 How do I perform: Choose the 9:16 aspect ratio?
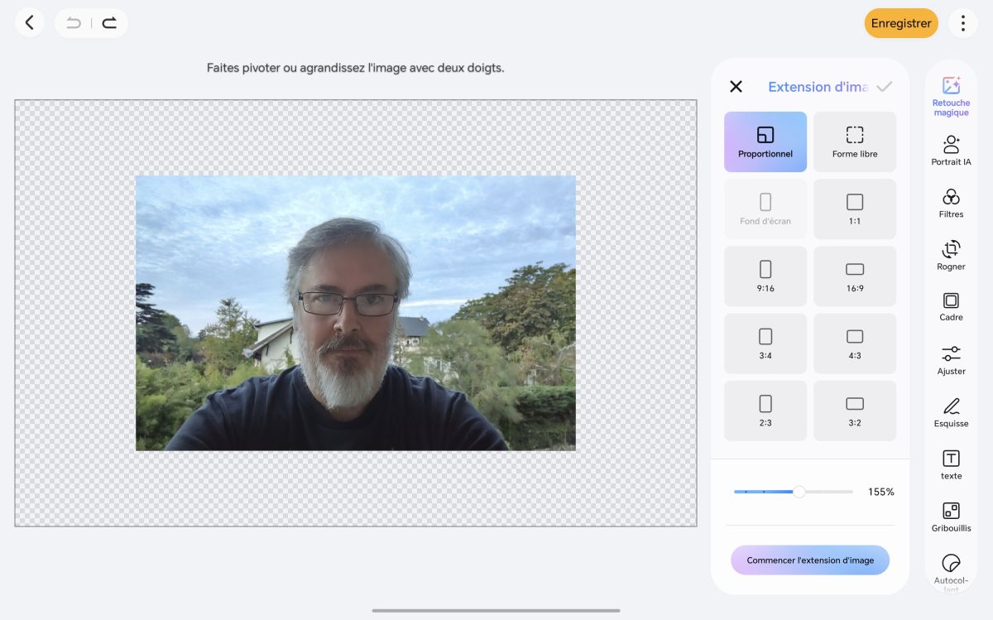(765, 276)
